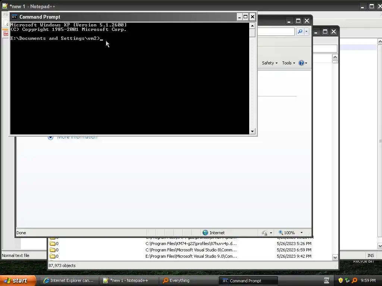The image size is (382, 286).
Task: Open the 100% zoom level dropdown arrow
Action: (x=301, y=233)
